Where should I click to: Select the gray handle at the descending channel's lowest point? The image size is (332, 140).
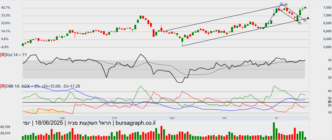tap(300, 23)
